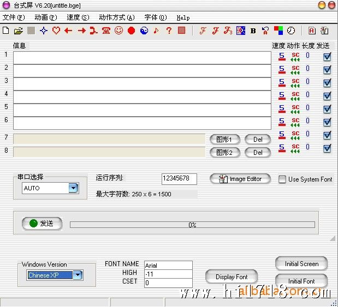Image resolution: width=338 pixels, height=307 pixels.
Task: Enable the Use System Font checkbox
Action: (x=282, y=179)
